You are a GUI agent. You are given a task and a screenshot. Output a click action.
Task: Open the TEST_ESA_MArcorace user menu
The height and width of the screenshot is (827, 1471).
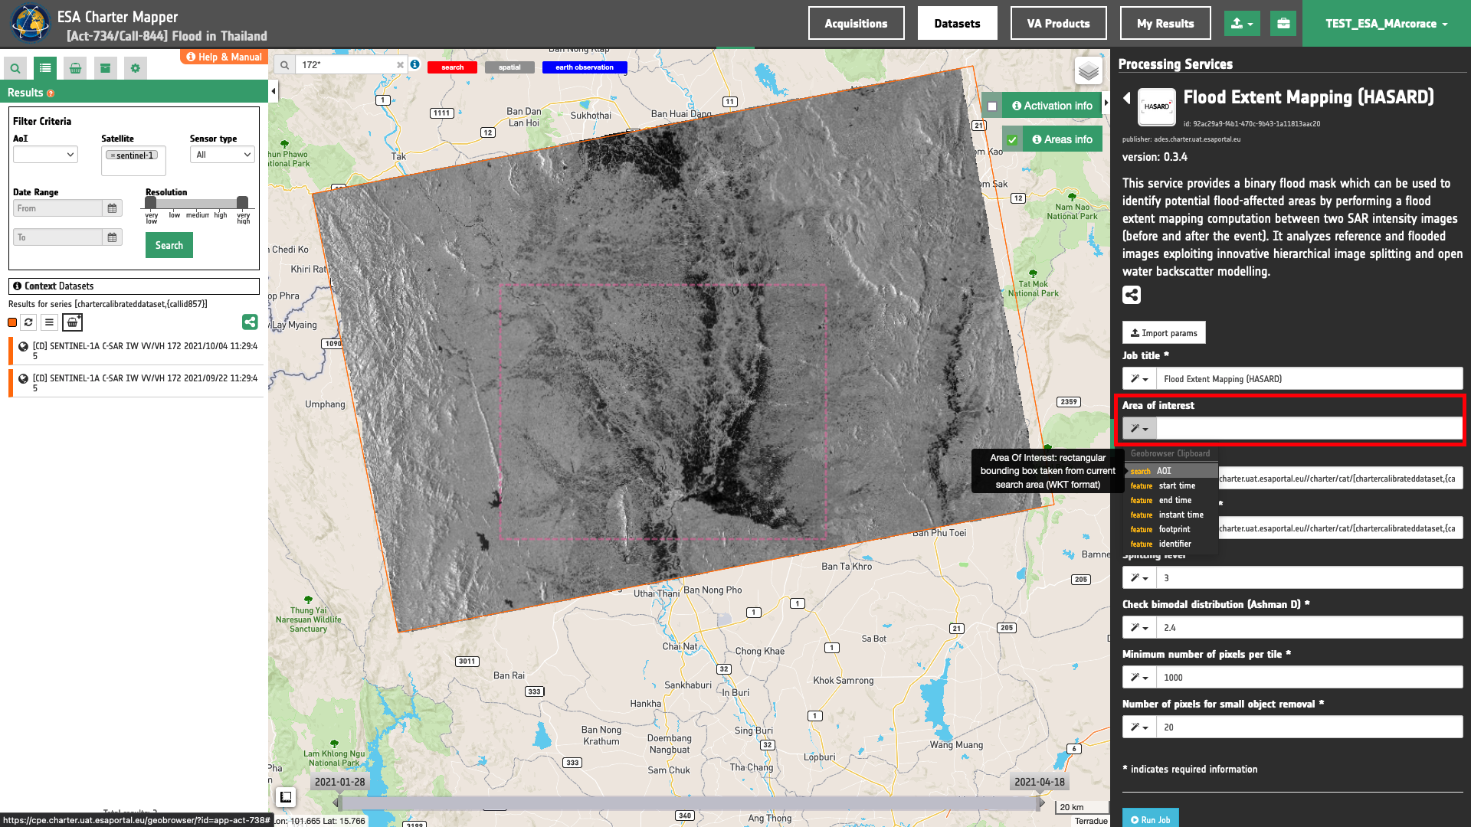1386,24
